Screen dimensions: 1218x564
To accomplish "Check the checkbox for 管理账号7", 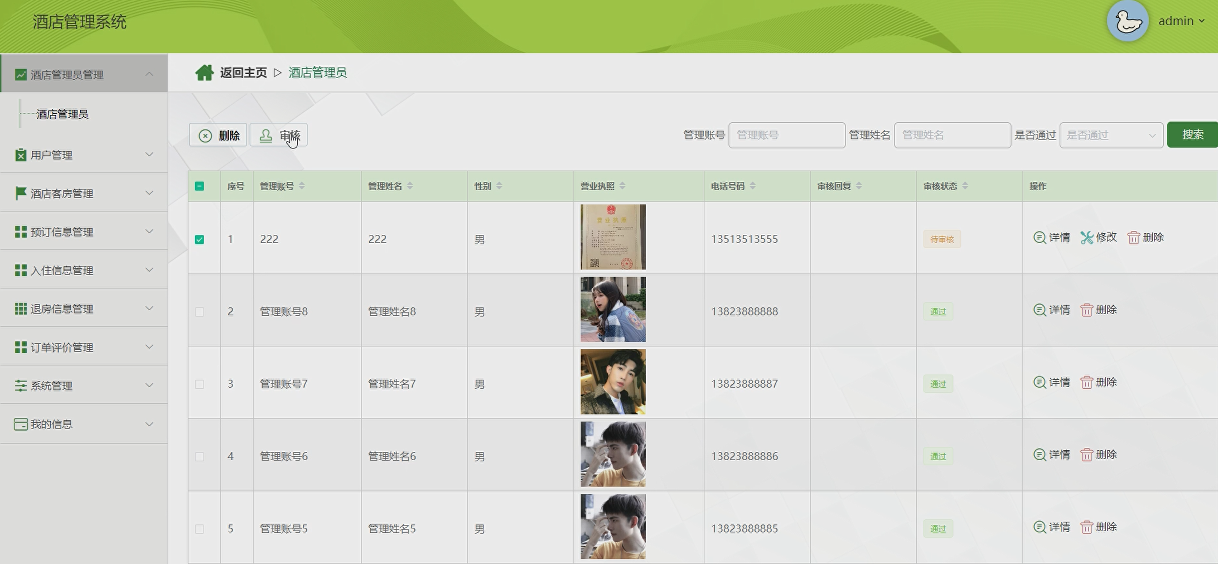I will point(199,384).
